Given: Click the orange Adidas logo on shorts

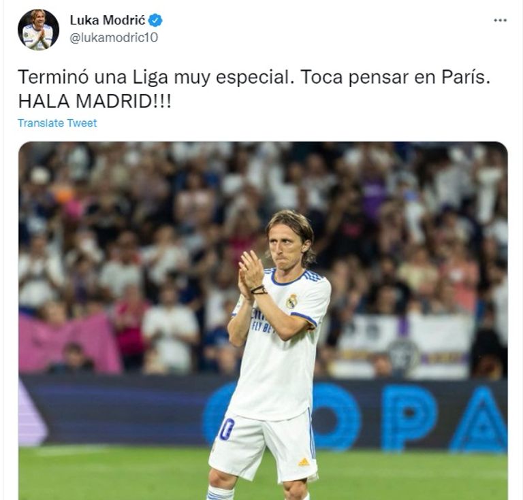Looking at the screenshot, I should 304,462.
